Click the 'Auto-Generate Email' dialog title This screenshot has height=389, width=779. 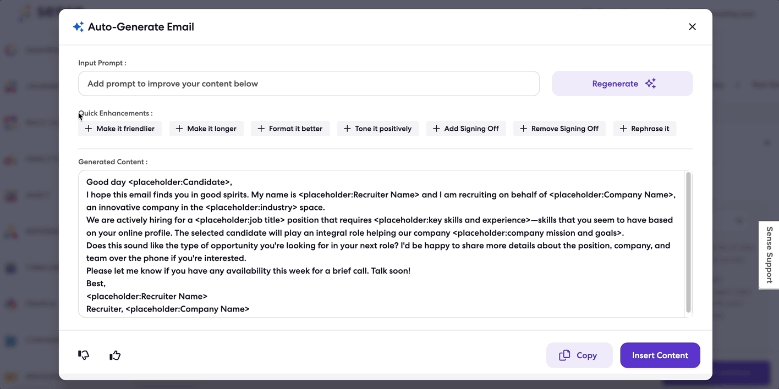click(x=141, y=27)
